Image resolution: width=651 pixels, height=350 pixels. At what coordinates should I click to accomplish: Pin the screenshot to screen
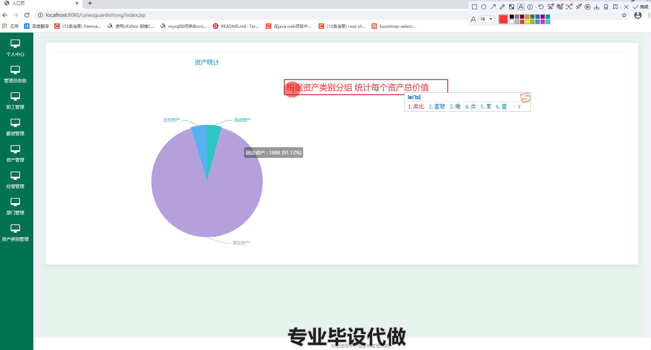[579, 7]
